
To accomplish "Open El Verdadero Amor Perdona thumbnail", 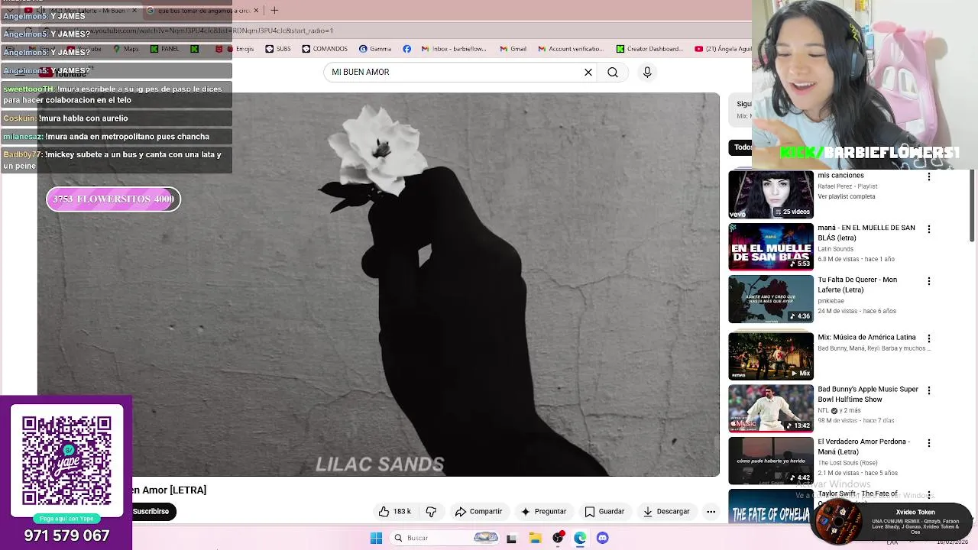I will point(771,461).
